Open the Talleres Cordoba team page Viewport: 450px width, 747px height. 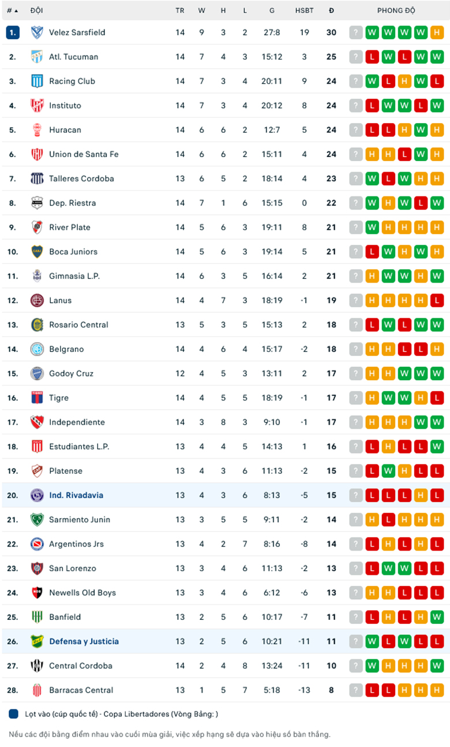coord(81,179)
